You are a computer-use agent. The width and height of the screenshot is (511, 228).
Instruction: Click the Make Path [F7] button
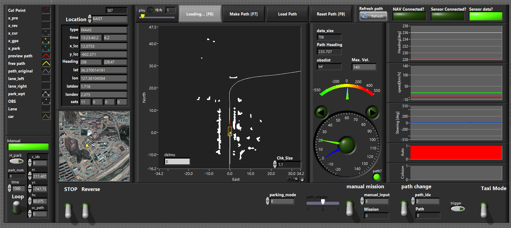(x=244, y=14)
